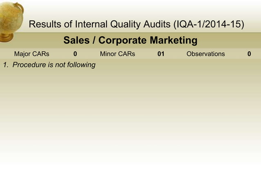Click the word 'Quality' in the title
Image resolution: width=261 pixels, height=195 pixels.
pyautogui.click(x=126, y=24)
